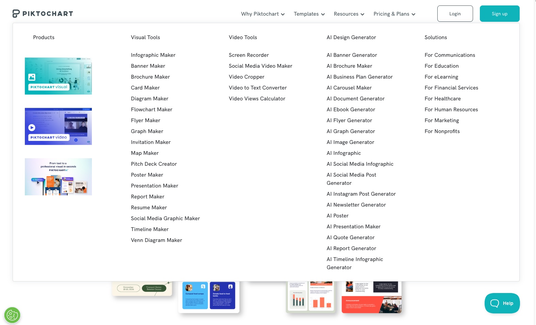Choose AI Image Generator
This screenshot has width=536, height=325.
[351, 142]
